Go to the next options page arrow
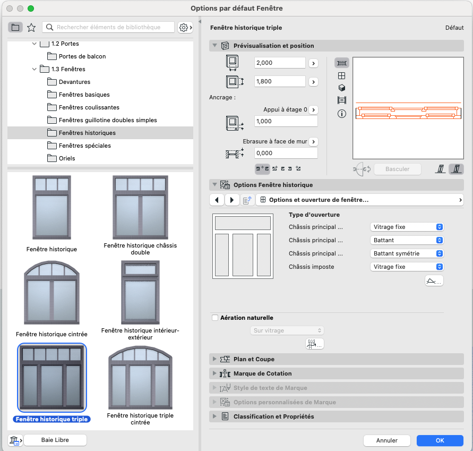This screenshot has width=473, height=451. tap(231, 200)
